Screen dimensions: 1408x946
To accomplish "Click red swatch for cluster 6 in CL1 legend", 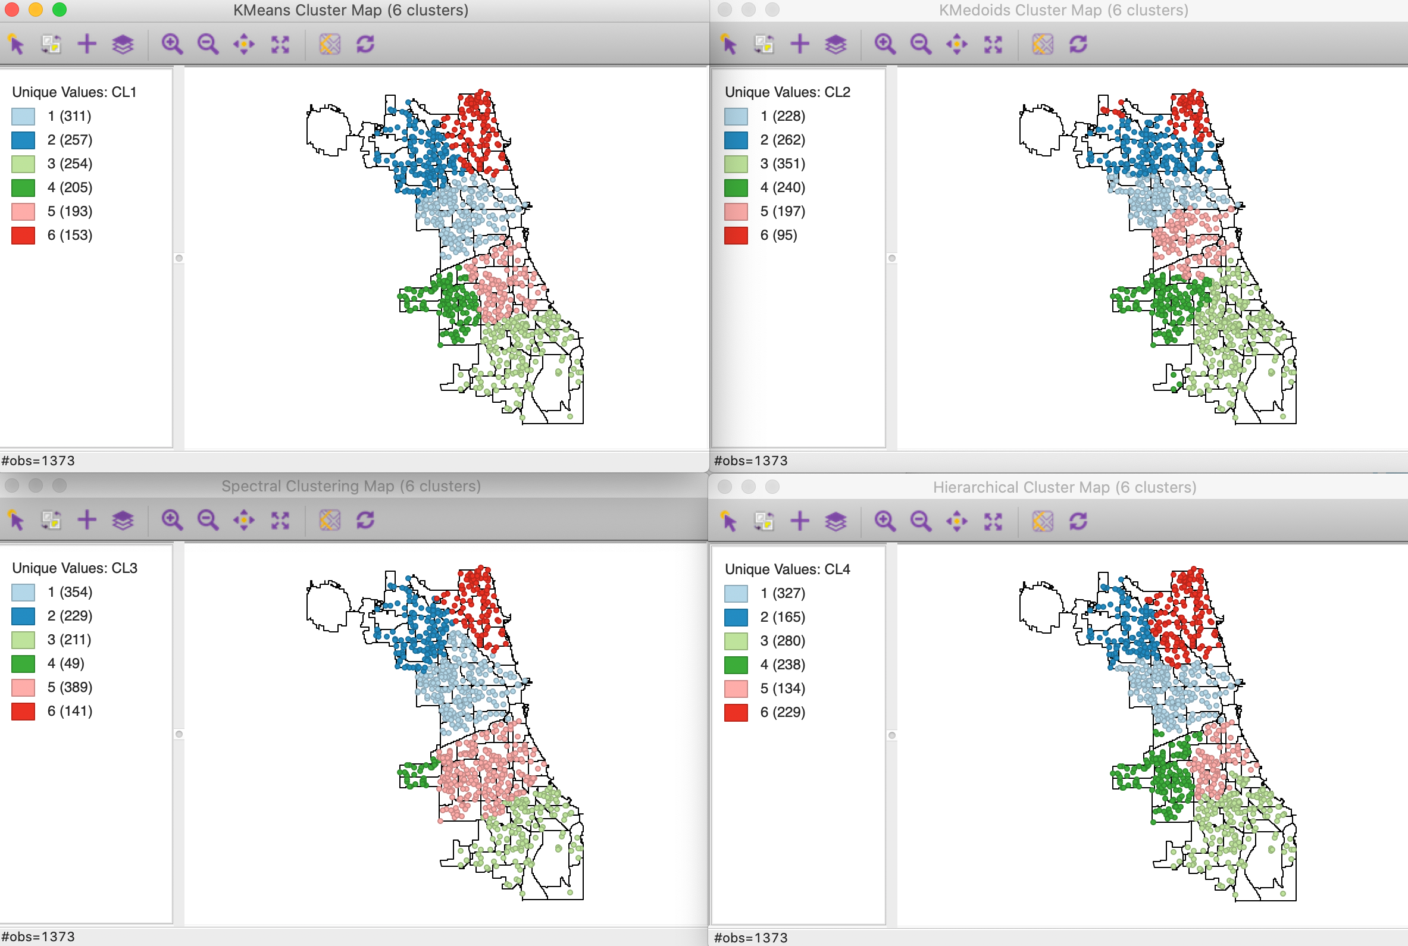I will [23, 235].
